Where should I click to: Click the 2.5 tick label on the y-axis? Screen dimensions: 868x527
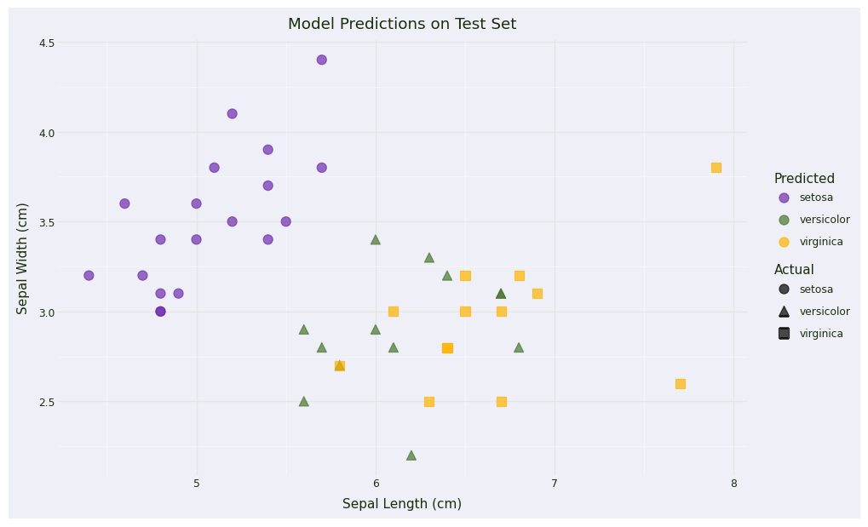click(x=46, y=402)
